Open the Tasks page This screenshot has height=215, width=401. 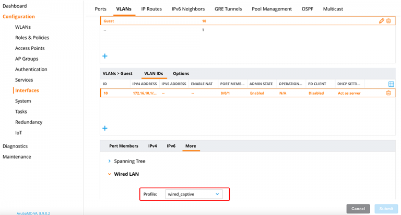pos(21,111)
